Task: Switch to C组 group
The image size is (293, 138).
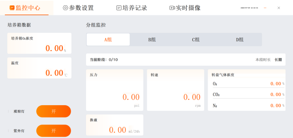Action: [x=196, y=39]
